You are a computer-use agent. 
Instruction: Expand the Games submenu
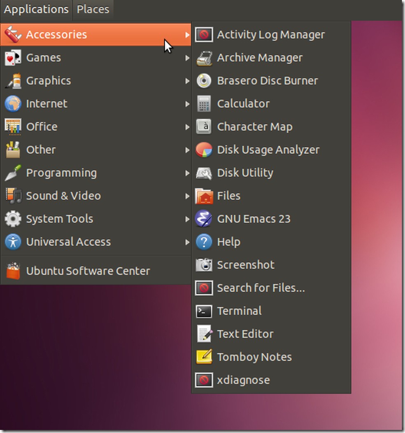[43, 58]
